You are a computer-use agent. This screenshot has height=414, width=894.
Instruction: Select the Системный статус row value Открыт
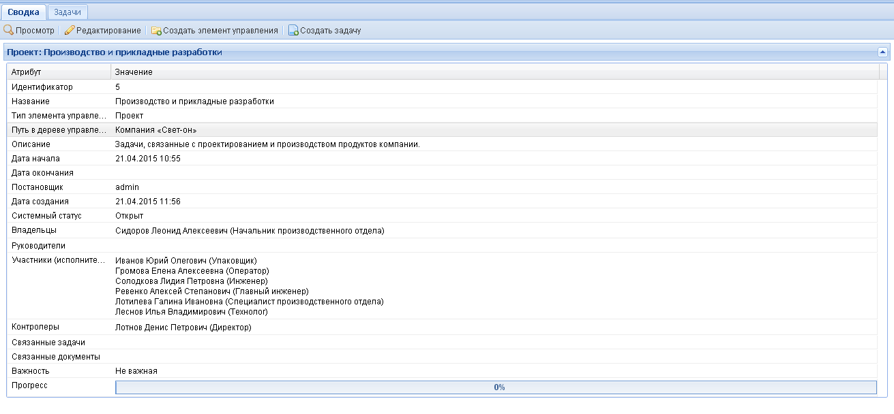[x=130, y=216]
